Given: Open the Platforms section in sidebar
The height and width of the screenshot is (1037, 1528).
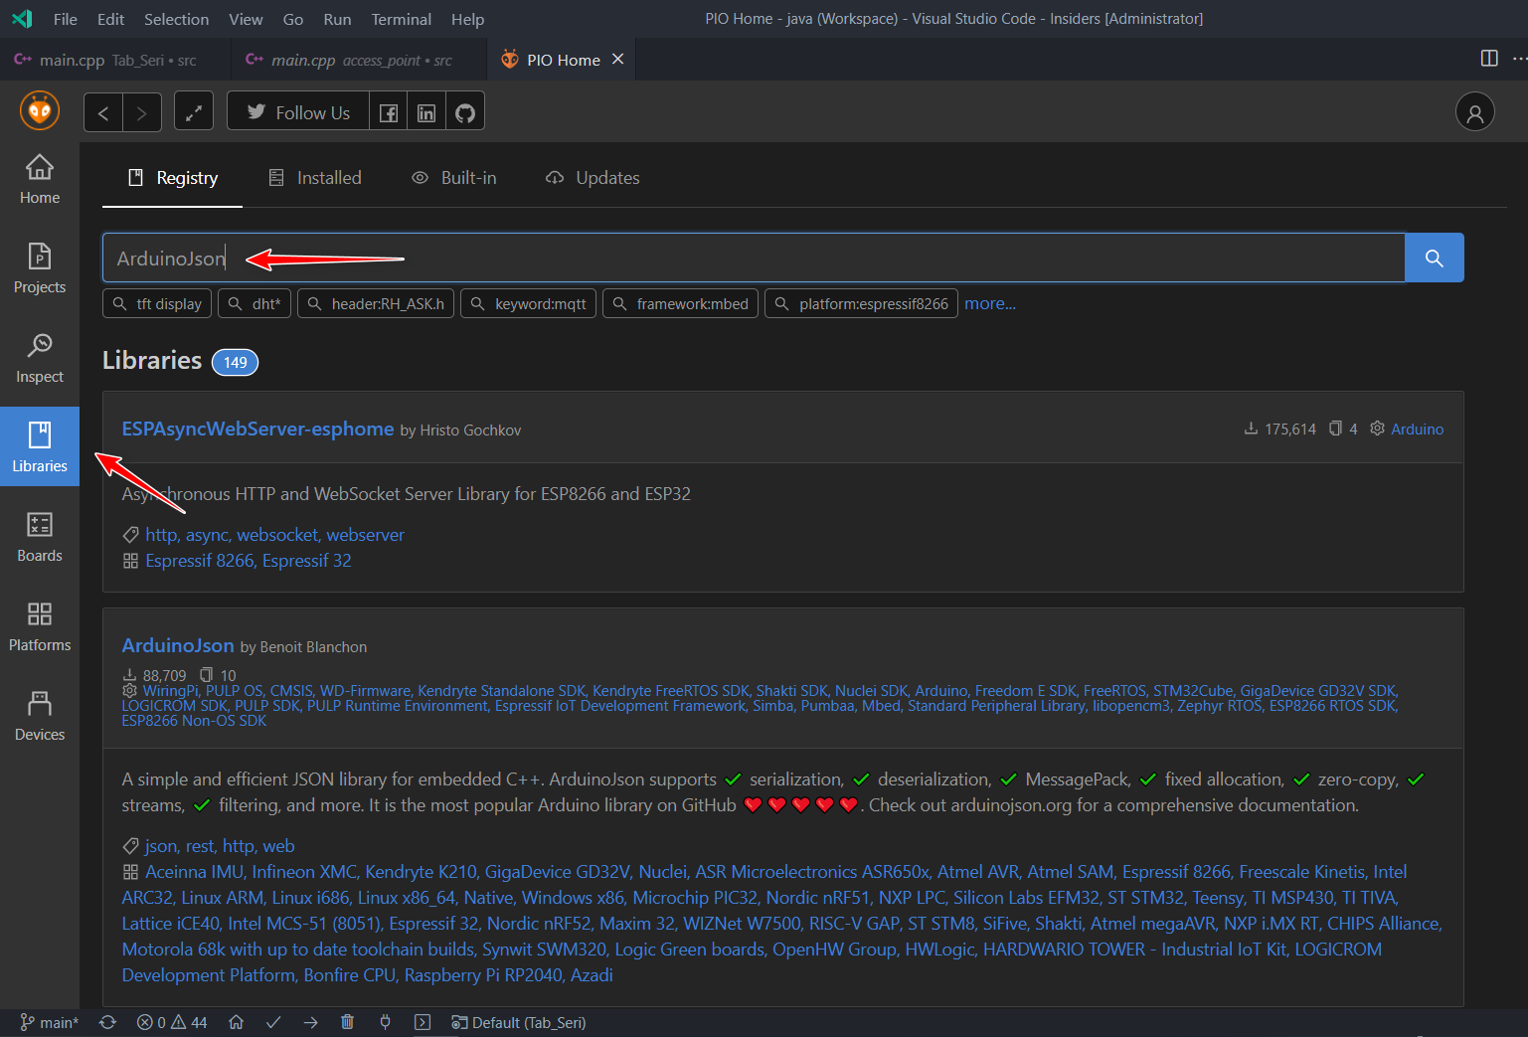Looking at the screenshot, I should (x=40, y=626).
